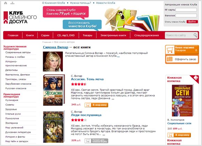Click the Клуб Семейного Досуга logo
The width and height of the screenshot is (202, 146).
(20, 17)
